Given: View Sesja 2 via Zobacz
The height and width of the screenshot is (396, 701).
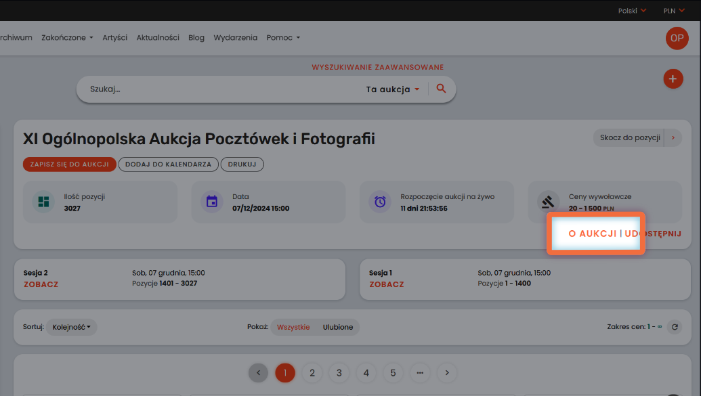Looking at the screenshot, I should coord(41,284).
